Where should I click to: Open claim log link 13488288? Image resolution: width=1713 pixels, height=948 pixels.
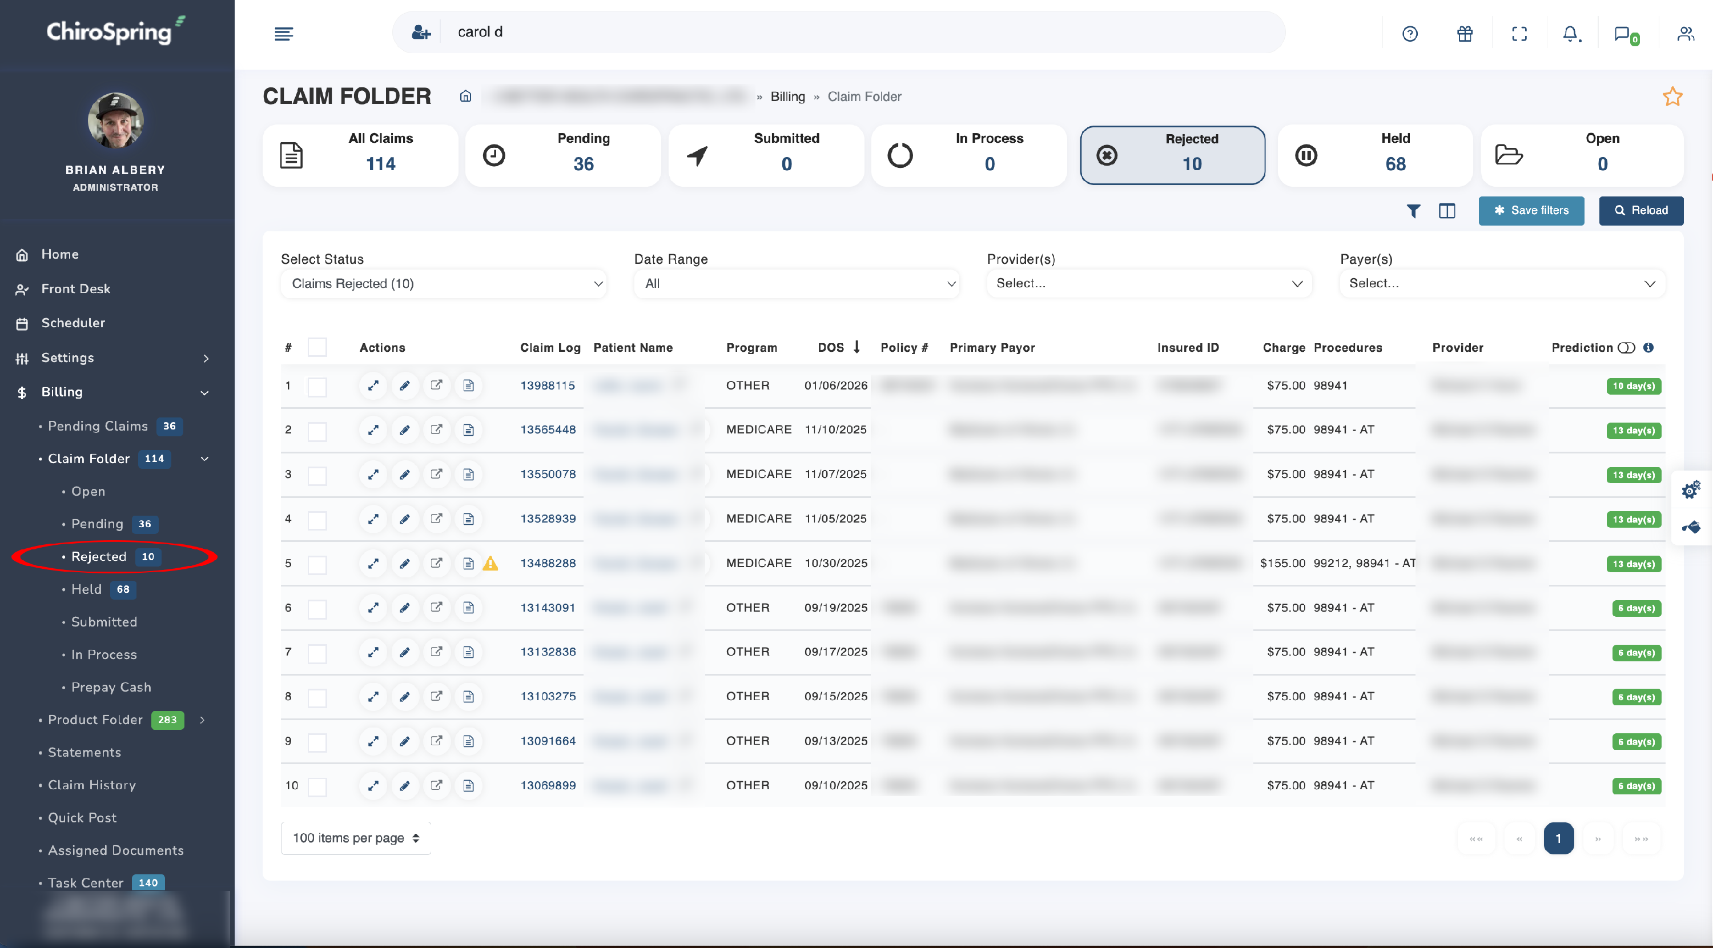point(548,564)
